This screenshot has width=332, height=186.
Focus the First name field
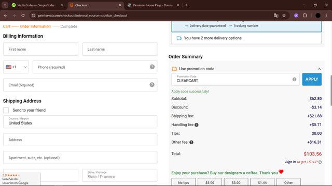point(40,49)
